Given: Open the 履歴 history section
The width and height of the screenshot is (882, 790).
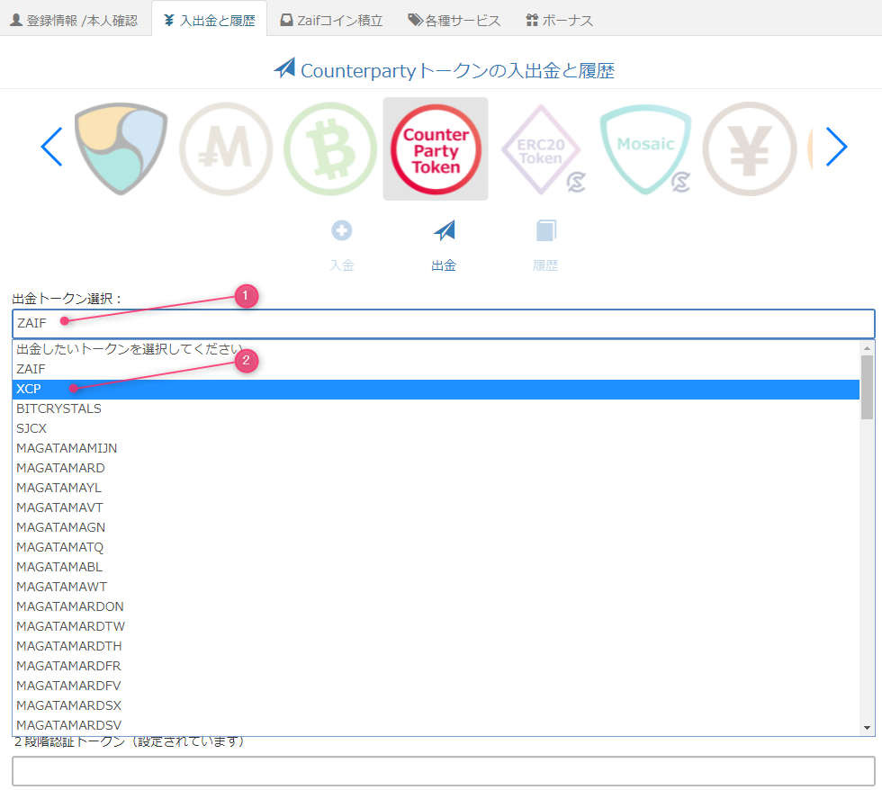Looking at the screenshot, I should pyautogui.click(x=545, y=246).
